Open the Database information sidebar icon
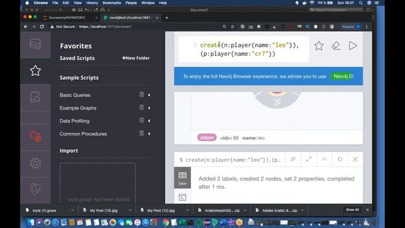 coord(35,44)
